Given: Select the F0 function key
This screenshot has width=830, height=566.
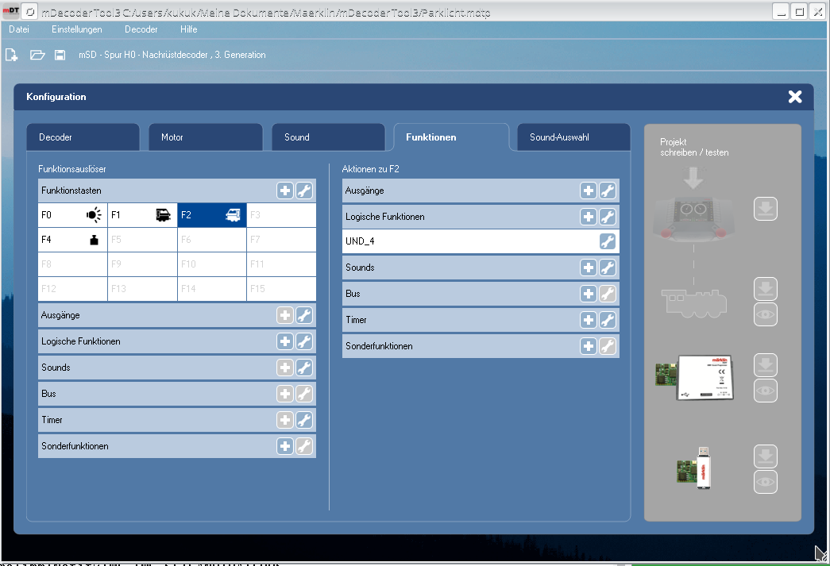Looking at the screenshot, I should click(72, 215).
